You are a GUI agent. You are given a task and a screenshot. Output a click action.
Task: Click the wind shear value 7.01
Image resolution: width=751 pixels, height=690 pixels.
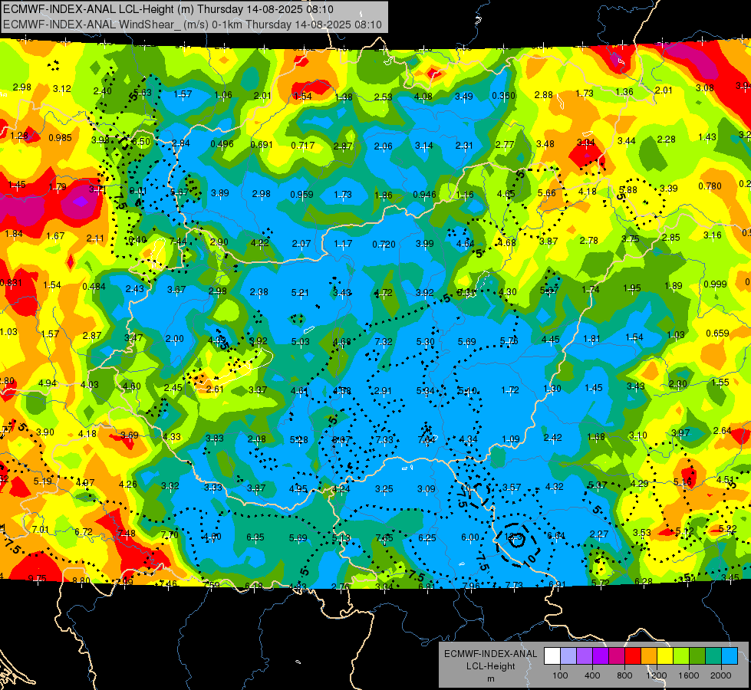pyautogui.click(x=40, y=530)
